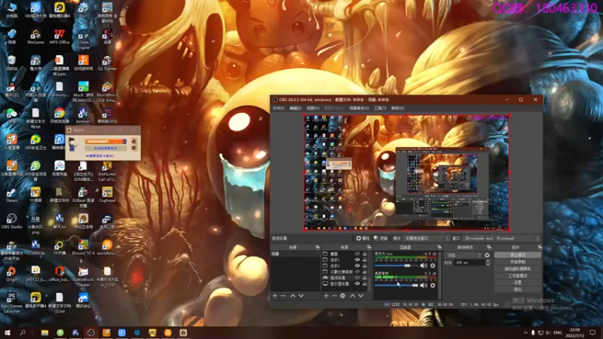The image size is (603, 339).
Task: Add a new source with plus icon
Action: (x=326, y=295)
